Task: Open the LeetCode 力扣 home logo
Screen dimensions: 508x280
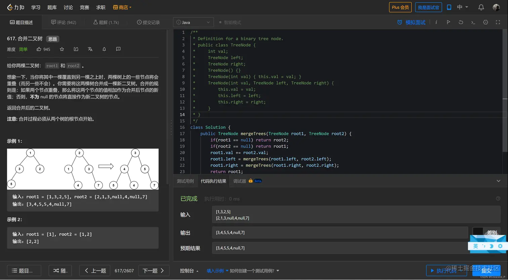Action: tap(16, 7)
